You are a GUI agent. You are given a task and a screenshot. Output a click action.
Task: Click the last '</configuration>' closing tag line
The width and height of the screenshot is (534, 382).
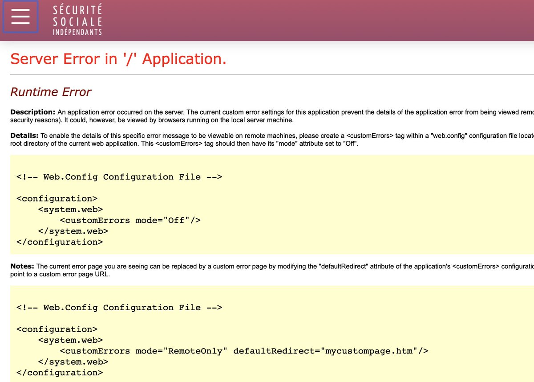60,373
